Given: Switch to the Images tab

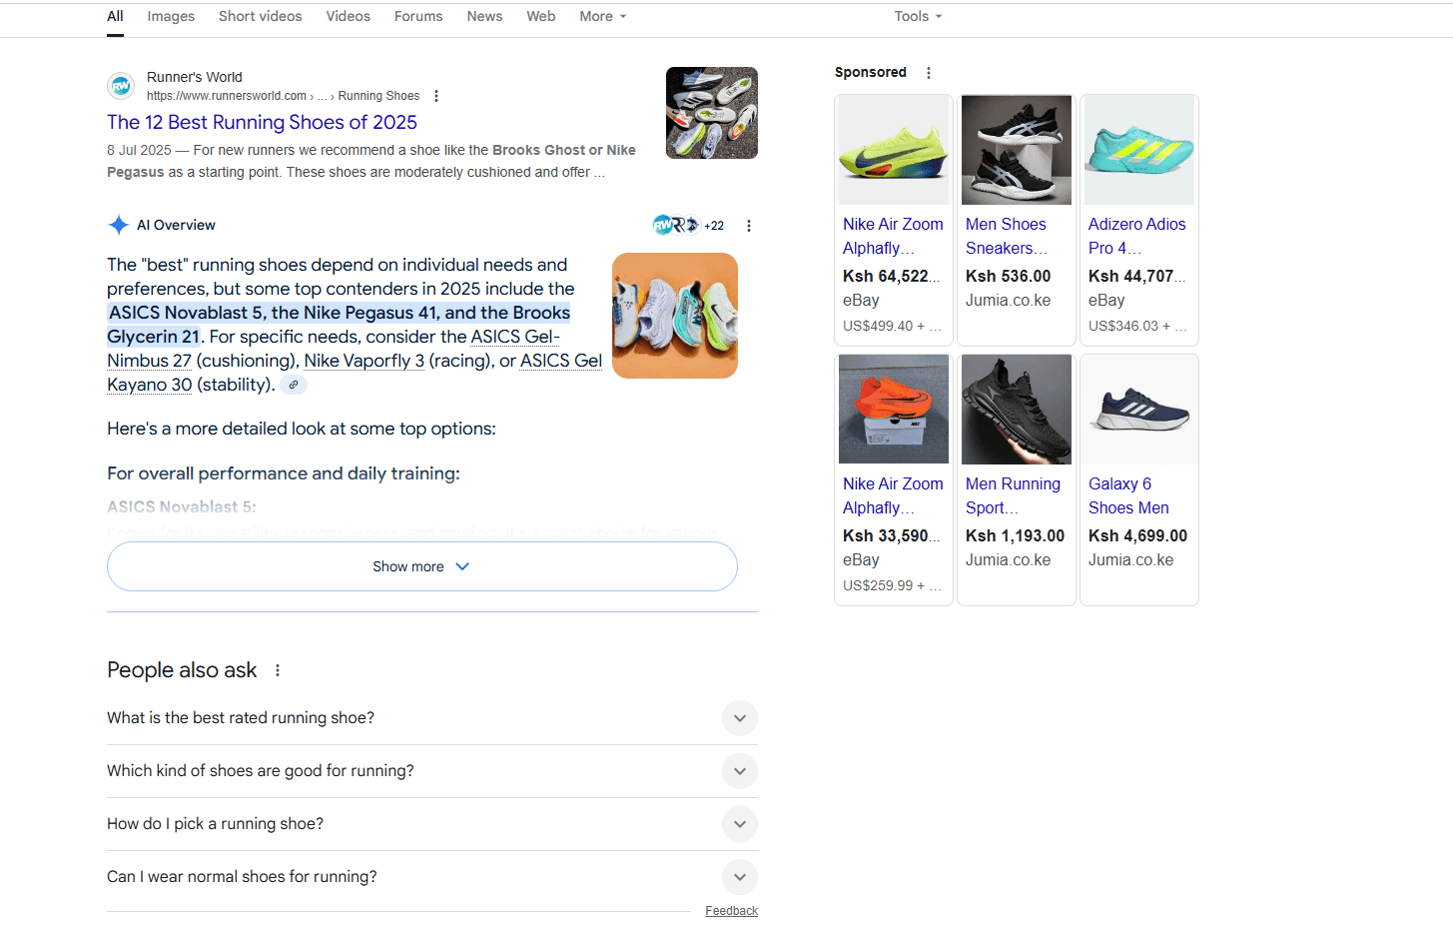Looking at the screenshot, I should pos(171,16).
